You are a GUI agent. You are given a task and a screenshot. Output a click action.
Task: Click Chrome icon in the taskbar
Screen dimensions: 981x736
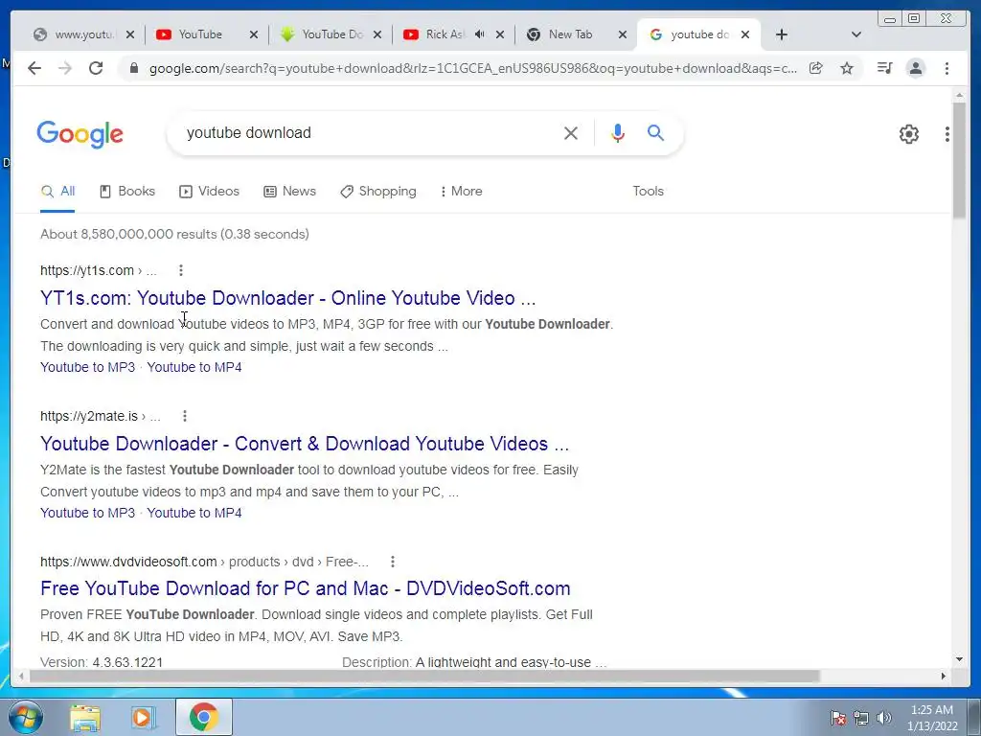[204, 717]
